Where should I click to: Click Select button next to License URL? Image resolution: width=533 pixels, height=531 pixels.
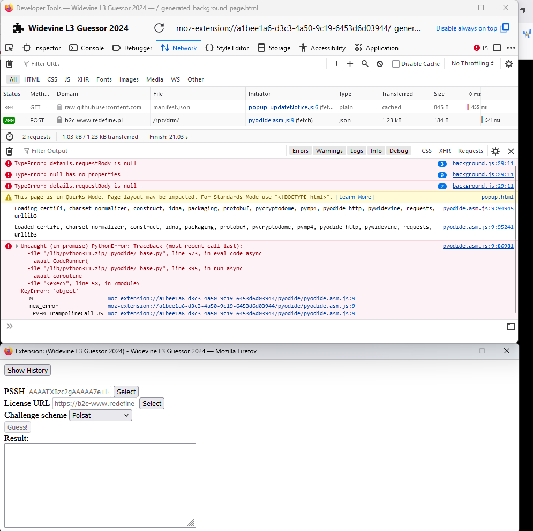[x=152, y=403]
